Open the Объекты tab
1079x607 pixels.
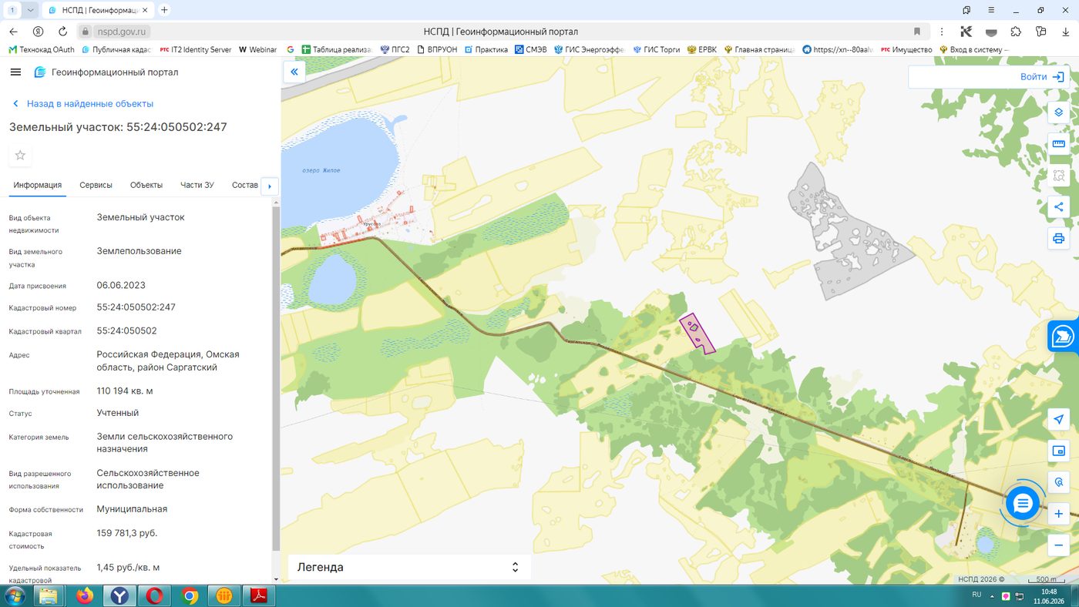point(146,185)
